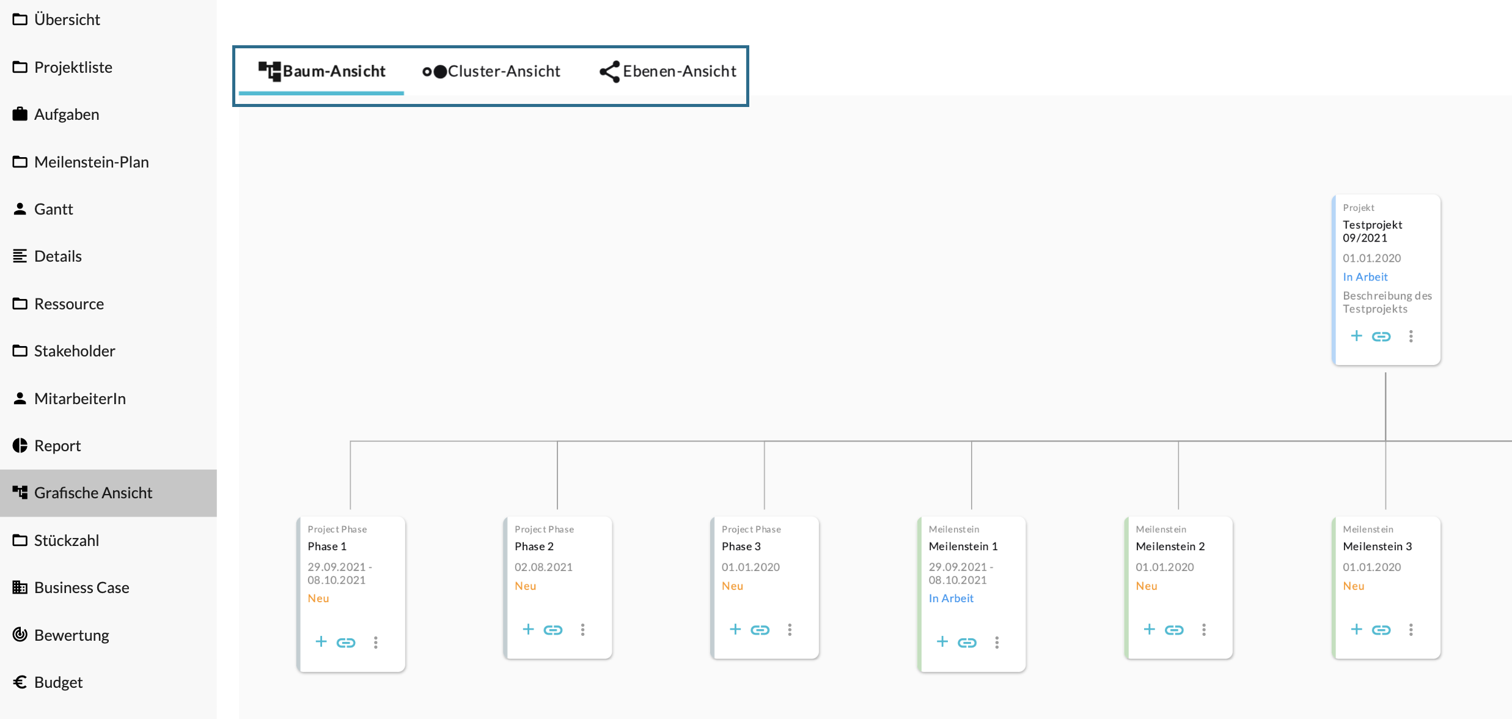Click the link icon on Meilenstein 1 card
This screenshot has height=719, width=1512.
pyautogui.click(x=967, y=642)
